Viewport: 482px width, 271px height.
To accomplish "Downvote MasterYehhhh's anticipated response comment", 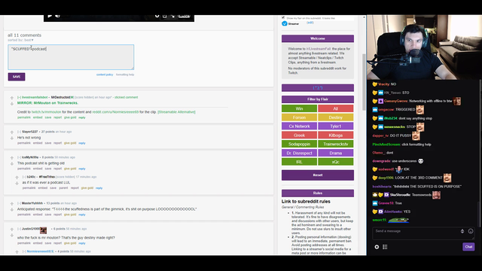I will tap(12, 210).
